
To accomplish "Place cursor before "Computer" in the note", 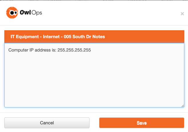I will (9, 50).
